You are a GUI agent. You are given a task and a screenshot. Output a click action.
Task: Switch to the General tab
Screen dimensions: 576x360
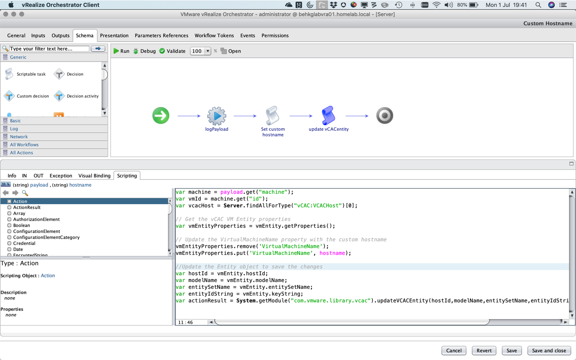pos(16,36)
